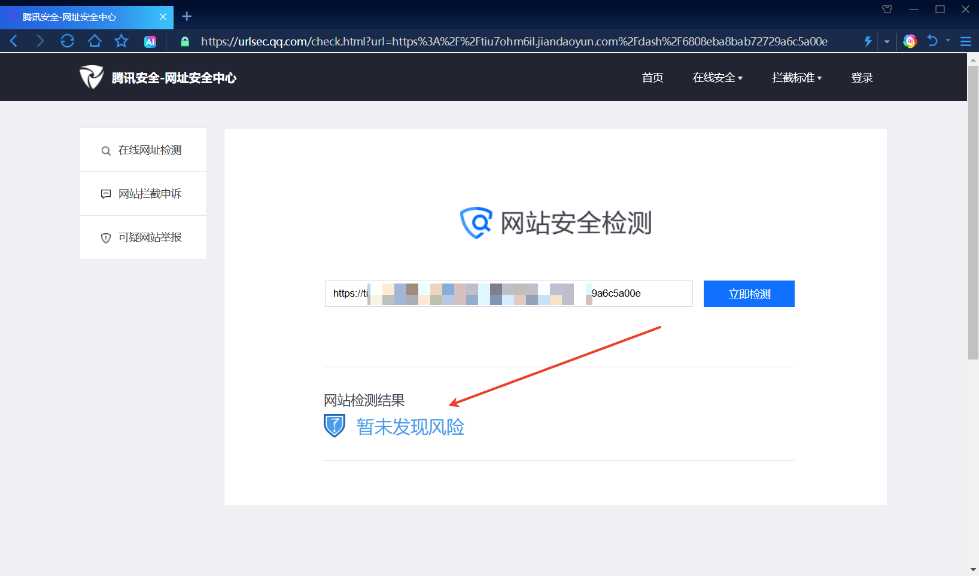Open the skin/wardrobe icon in title bar
The height and width of the screenshot is (576, 979).
887,9
